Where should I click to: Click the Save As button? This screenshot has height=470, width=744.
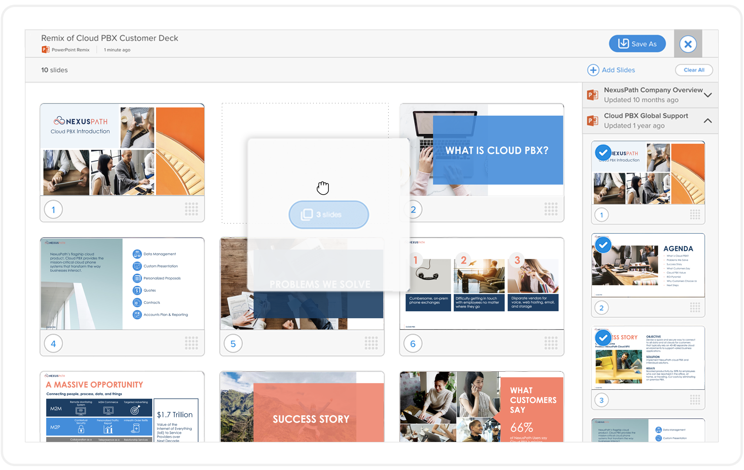(x=637, y=44)
